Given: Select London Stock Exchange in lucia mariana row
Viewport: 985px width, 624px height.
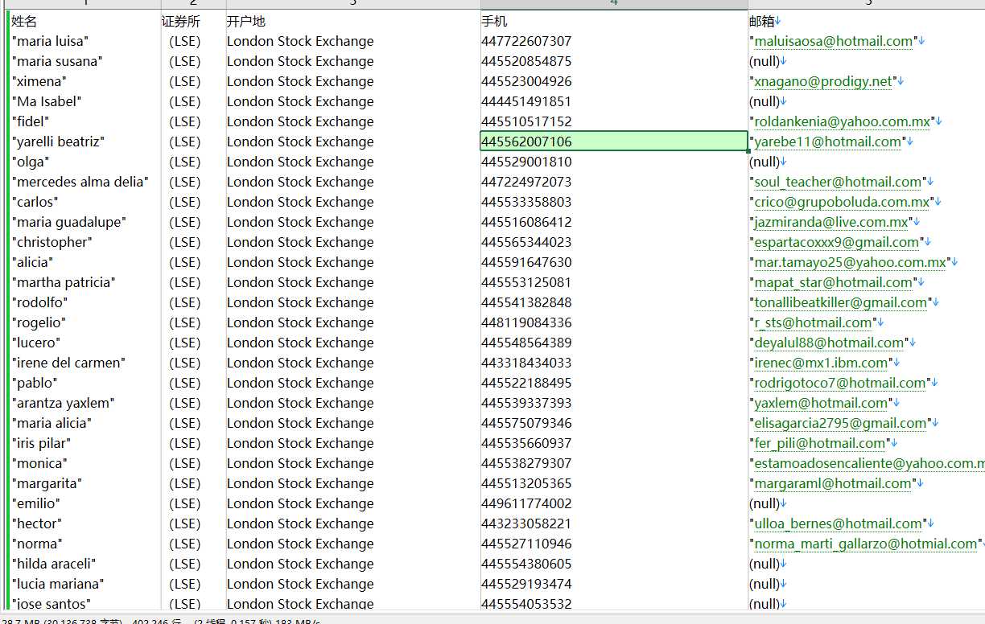Looking at the screenshot, I should (300, 584).
